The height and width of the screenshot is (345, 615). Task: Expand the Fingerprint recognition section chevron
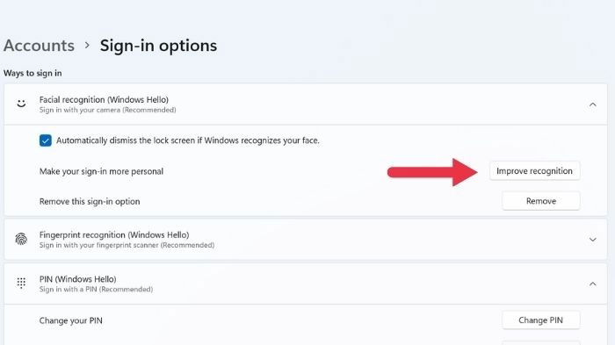tap(593, 240)
